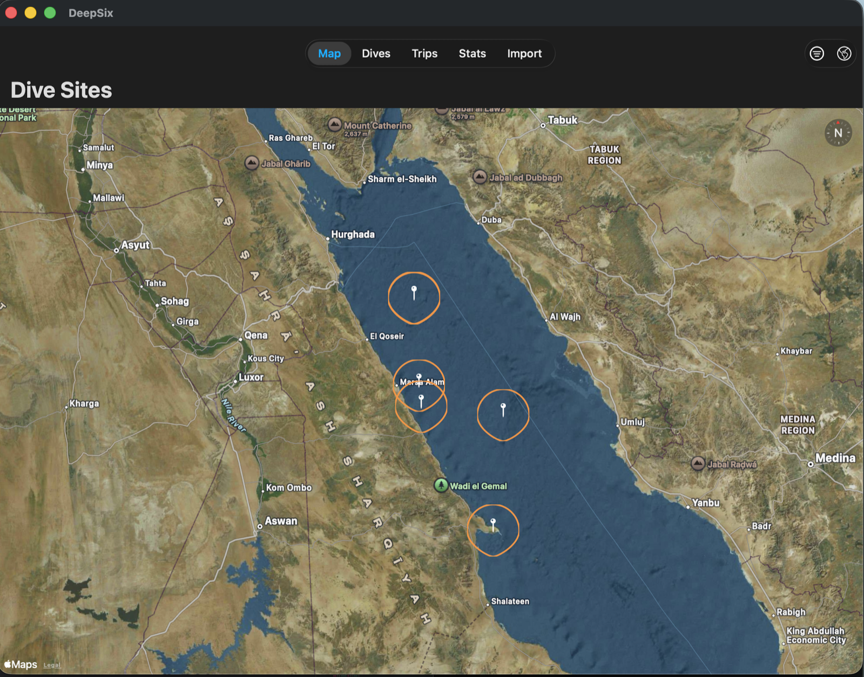Select the Stats tab
This screenshot has width=864, height=677.
[x=472, y=53]
